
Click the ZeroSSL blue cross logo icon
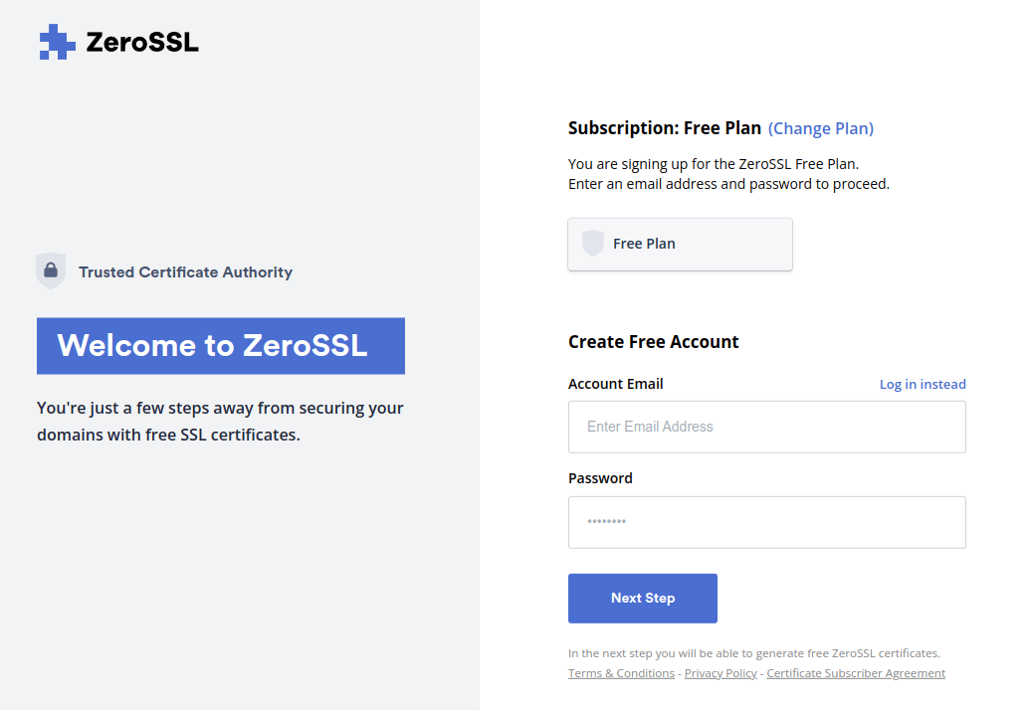click(x=57, y=42)
